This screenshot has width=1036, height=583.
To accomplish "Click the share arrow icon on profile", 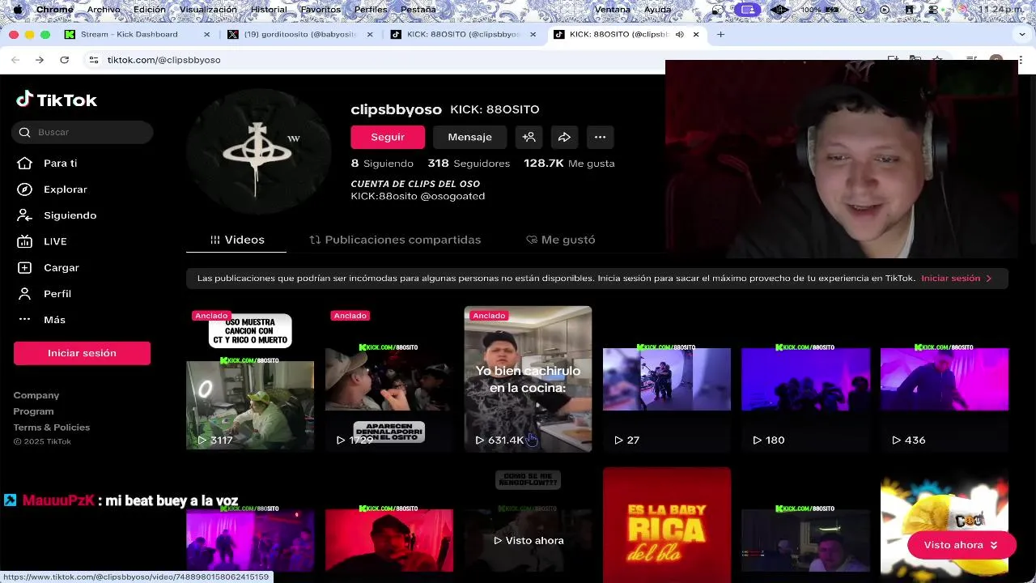I will [564, 137].
